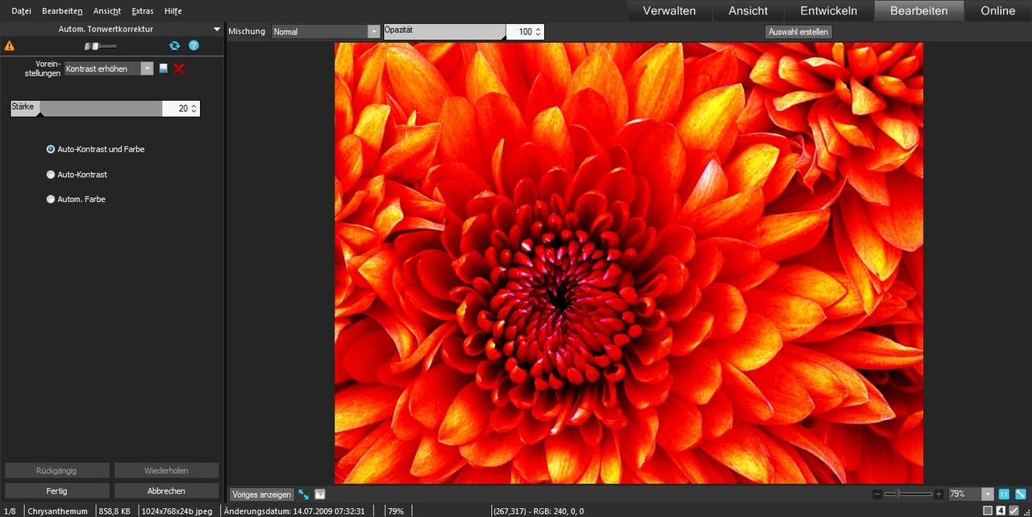Click the blue actual-size icon
1032x517 pixels.
click(1005, 494)
